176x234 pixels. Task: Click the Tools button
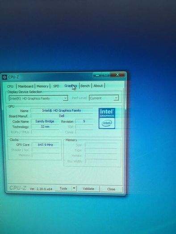point(63,189)
